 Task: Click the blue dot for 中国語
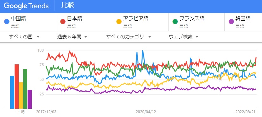pyautogui.click(x=7, y=22)
